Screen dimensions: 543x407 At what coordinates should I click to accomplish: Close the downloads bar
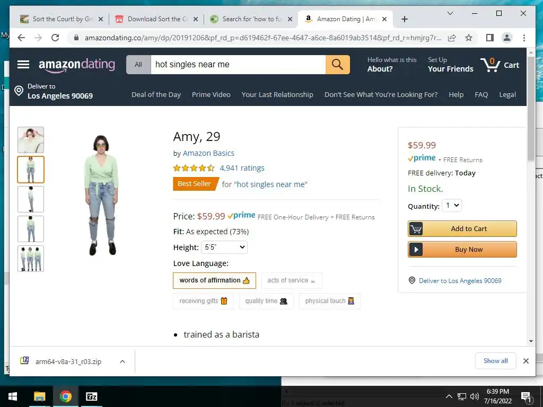coord(526,361)
